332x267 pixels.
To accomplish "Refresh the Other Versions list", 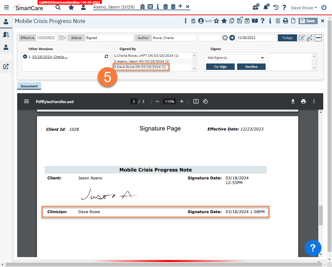I will [106, 56].
